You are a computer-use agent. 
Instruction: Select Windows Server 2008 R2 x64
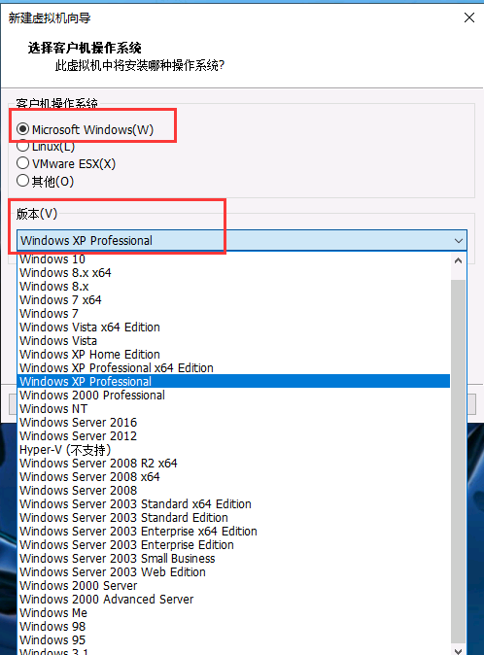tap(233, 463)
